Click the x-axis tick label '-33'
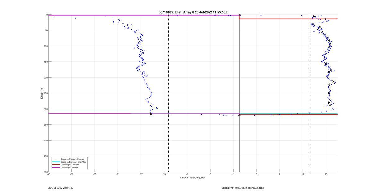 48,174
